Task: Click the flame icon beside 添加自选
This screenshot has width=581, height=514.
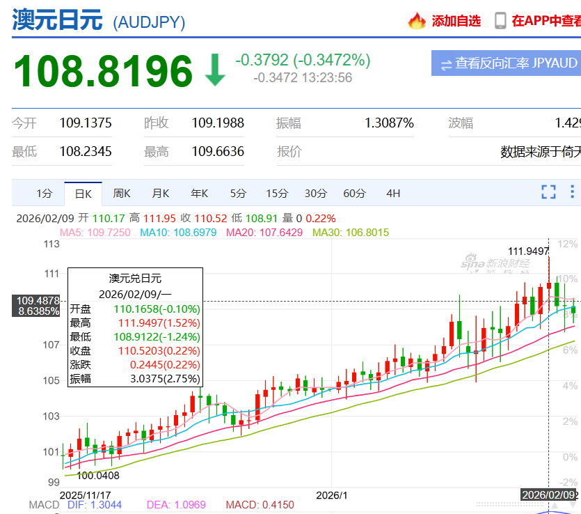Action: tap(417, 21)
